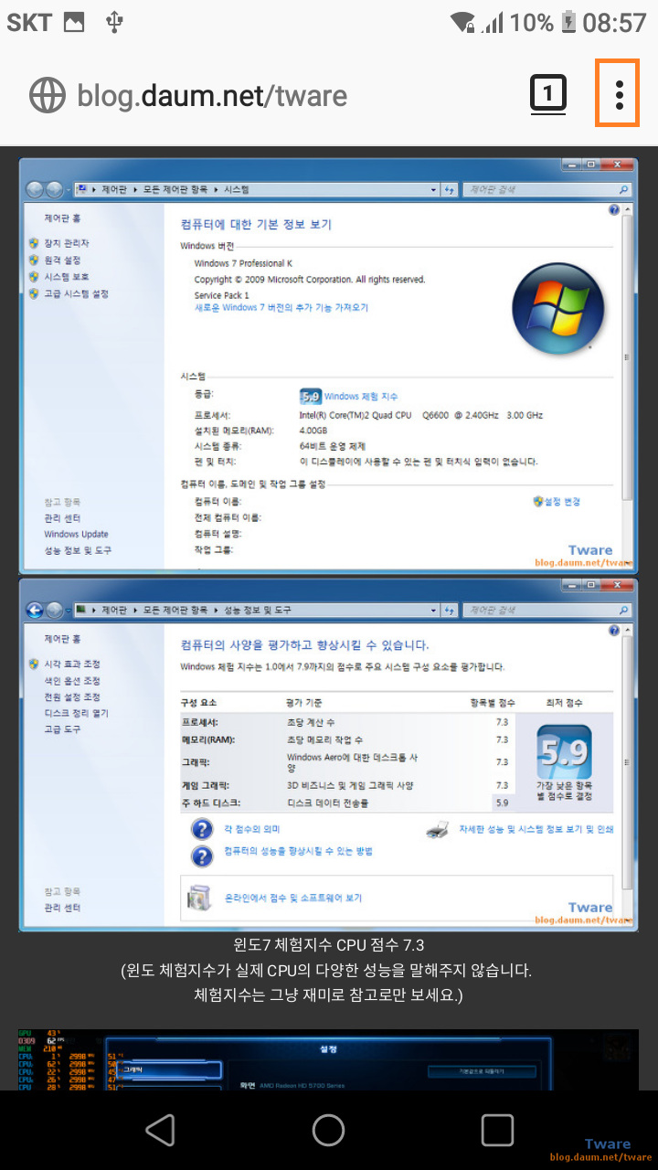
Task: Open 성능 정보 및 도구 sidebar link
Action: (x=78, y=551)
